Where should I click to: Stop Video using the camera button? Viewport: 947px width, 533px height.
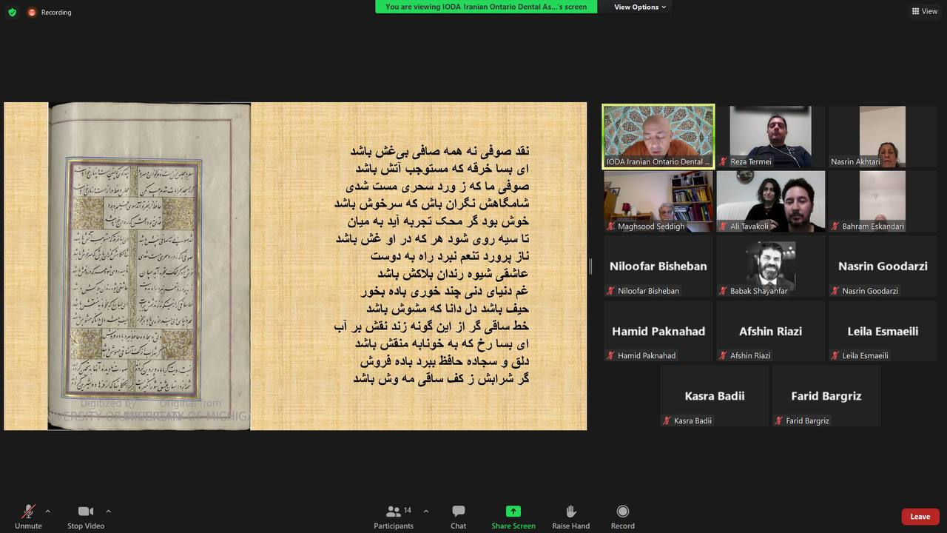click(x=86, y=516)
